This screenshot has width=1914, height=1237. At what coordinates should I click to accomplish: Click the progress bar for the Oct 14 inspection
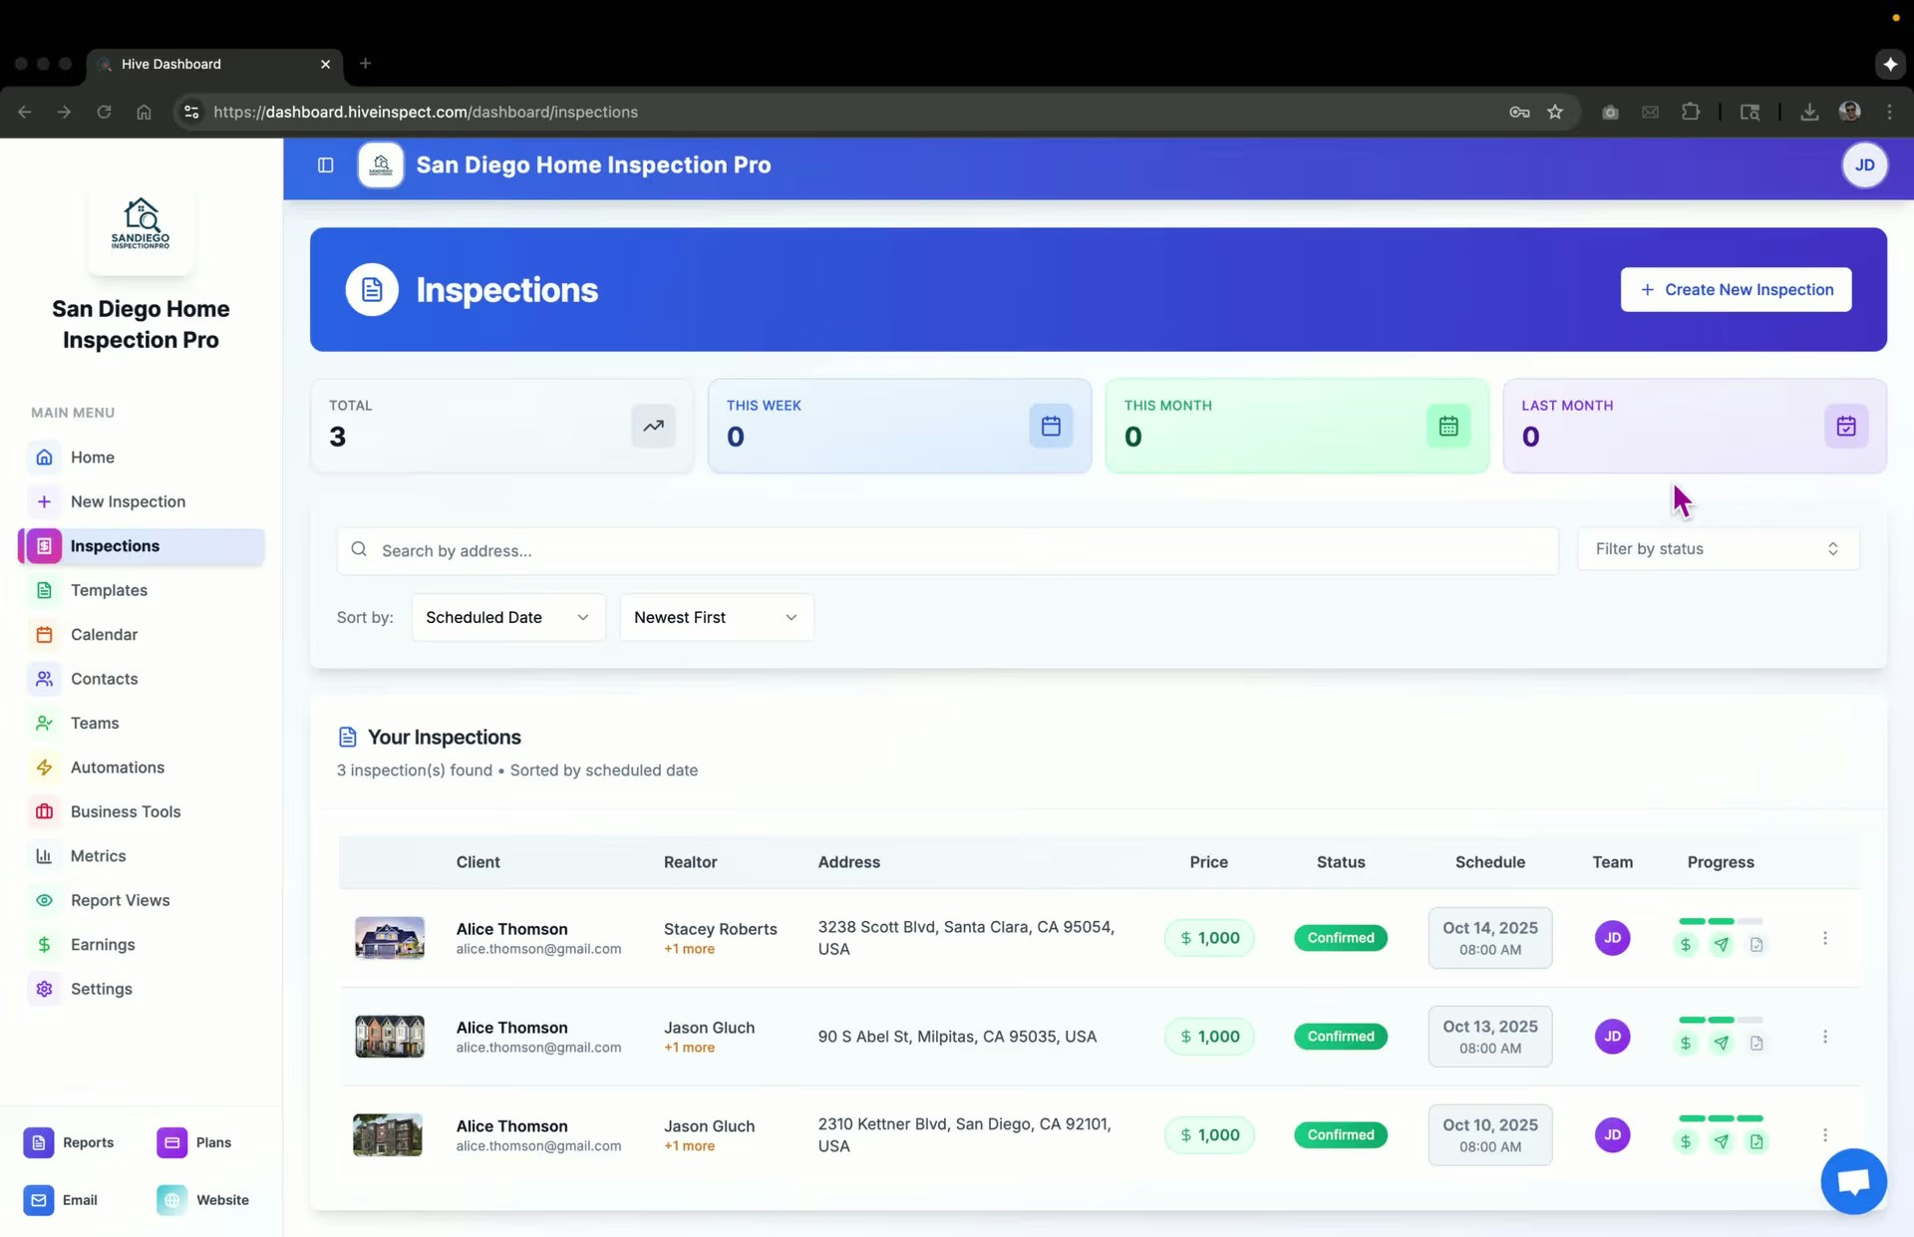click(1721, 921)
